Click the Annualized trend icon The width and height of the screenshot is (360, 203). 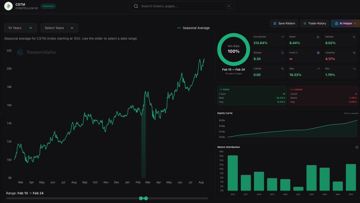(x=282, y=37)
